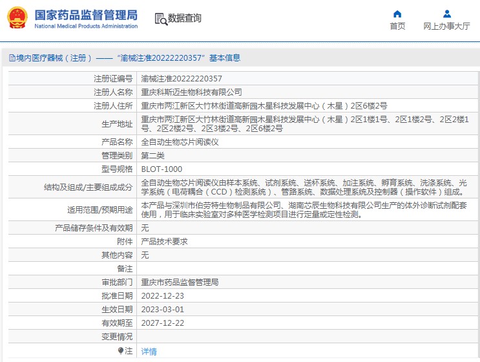Click the 其他内容 label

pyautogui.click(x=117, y=255)
